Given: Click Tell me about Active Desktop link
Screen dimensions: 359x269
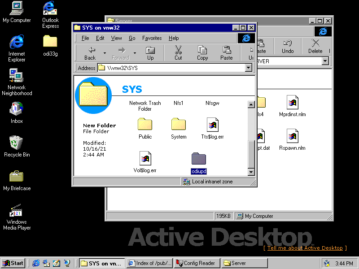Looking at the screenshot, I should [305, 248].
